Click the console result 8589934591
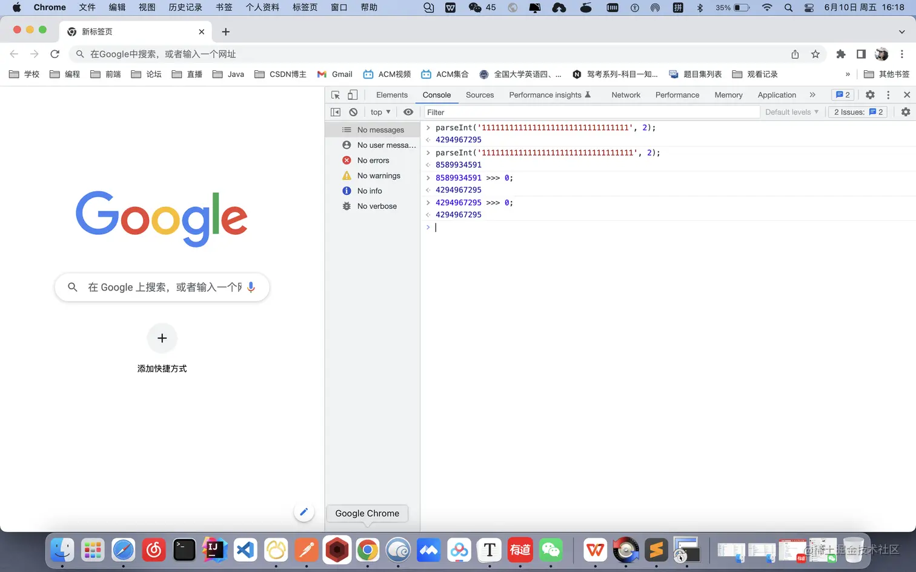 pos(459,165)
